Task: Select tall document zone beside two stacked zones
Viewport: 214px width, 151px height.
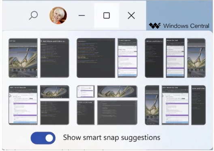Action: [x=23, y=105]
